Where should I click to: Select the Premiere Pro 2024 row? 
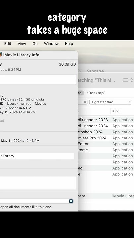coord(106,138)
